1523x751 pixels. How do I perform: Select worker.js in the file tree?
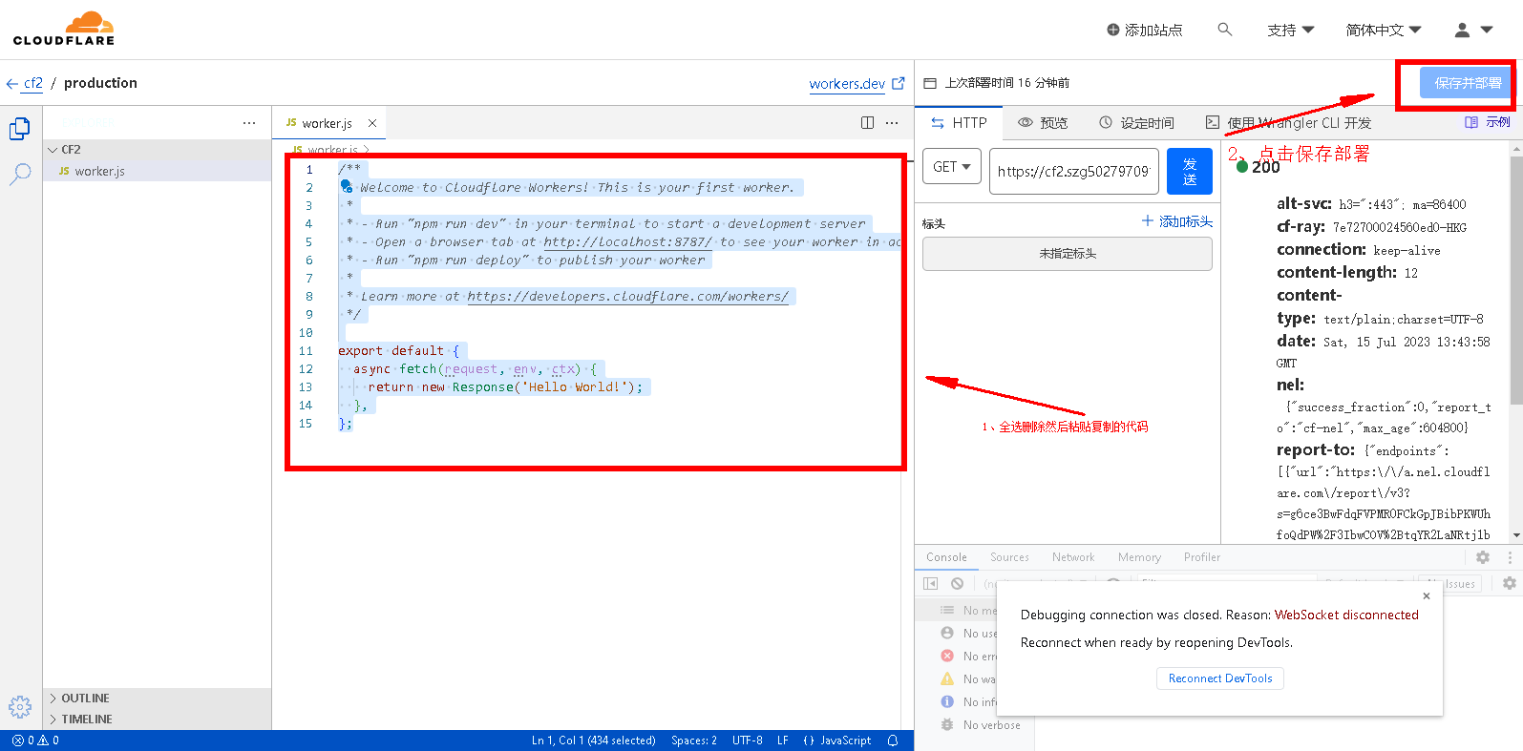[x=158, y=171]
